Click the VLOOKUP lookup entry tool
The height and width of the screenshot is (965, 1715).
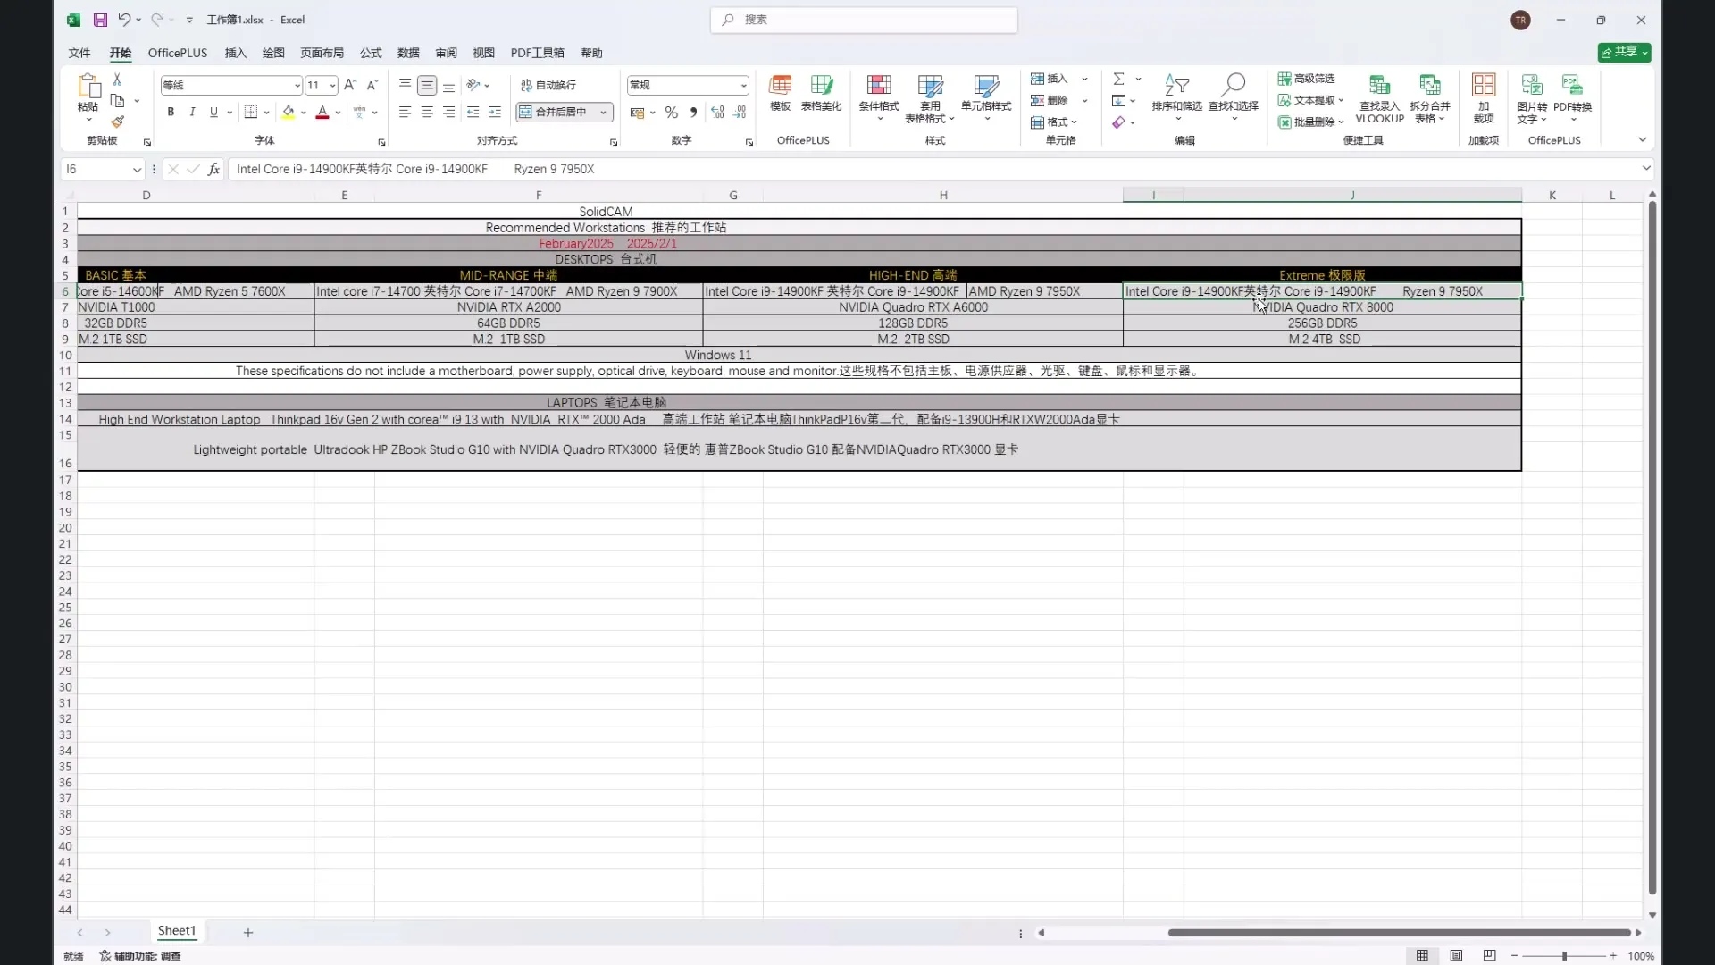point(1379,86)
